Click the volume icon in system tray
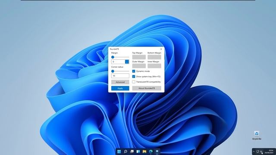 pos(261,152)
